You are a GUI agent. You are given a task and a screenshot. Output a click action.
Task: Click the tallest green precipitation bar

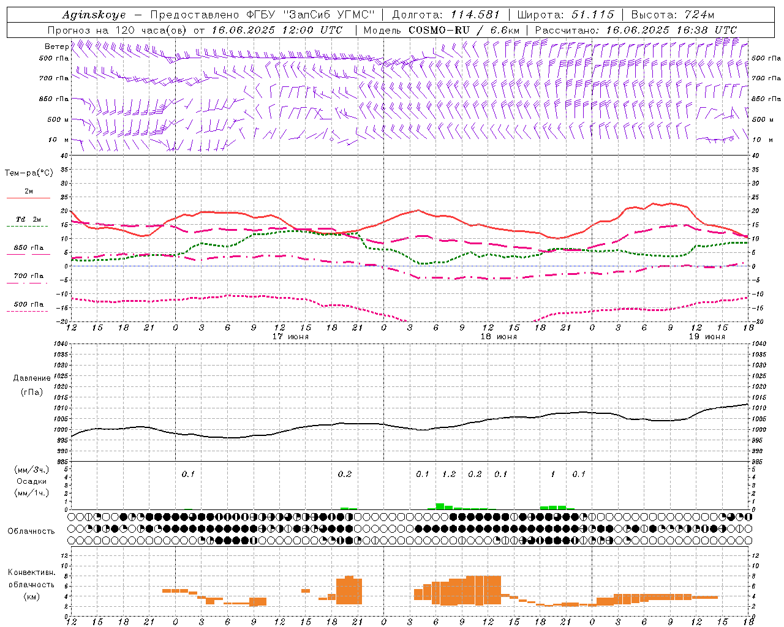(x=440, y=506)
